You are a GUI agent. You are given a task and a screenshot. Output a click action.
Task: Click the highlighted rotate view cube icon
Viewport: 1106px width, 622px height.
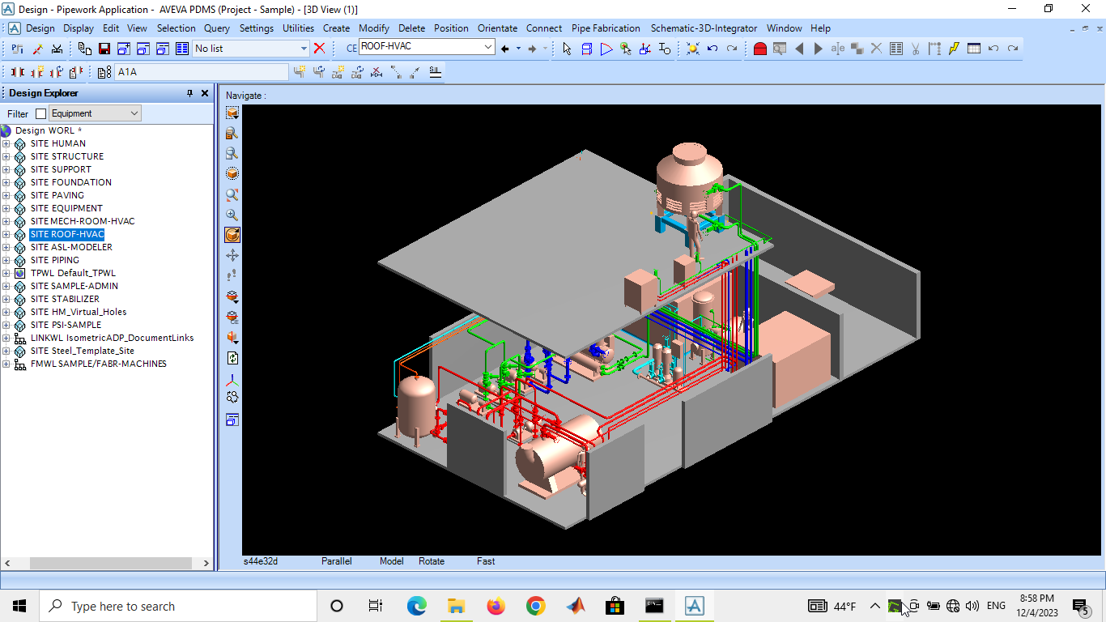click(x=232, y=235)
